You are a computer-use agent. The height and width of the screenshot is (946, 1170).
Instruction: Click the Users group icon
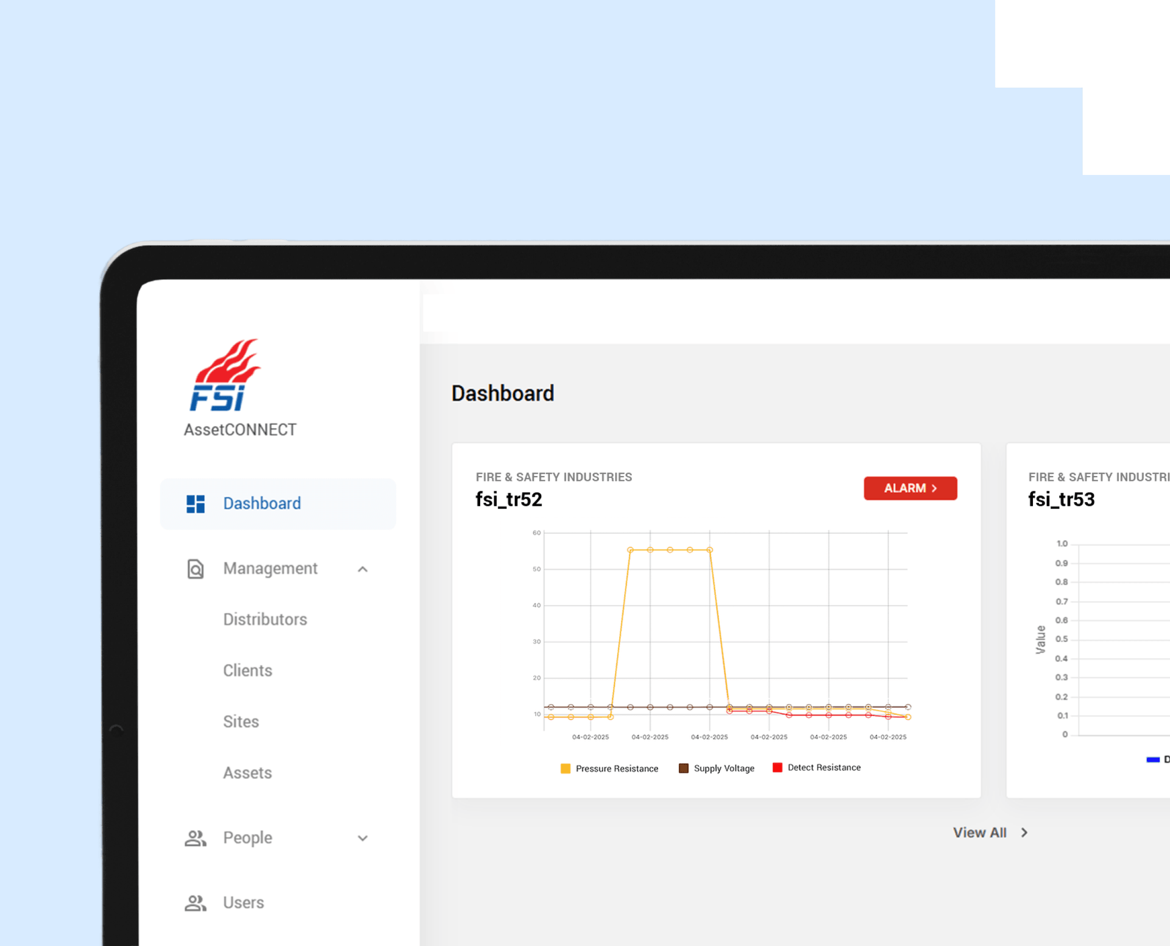pyautogui.click(x=195, y=903)
